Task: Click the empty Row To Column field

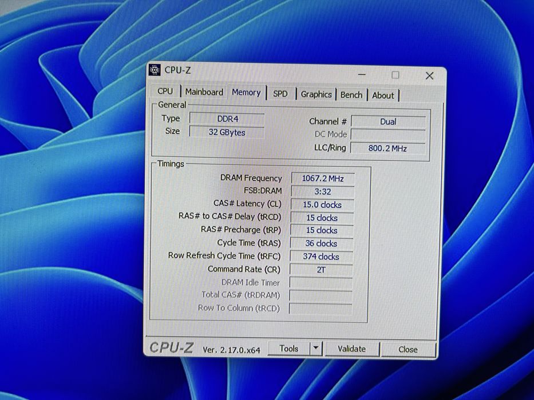Action: point(320,309)
